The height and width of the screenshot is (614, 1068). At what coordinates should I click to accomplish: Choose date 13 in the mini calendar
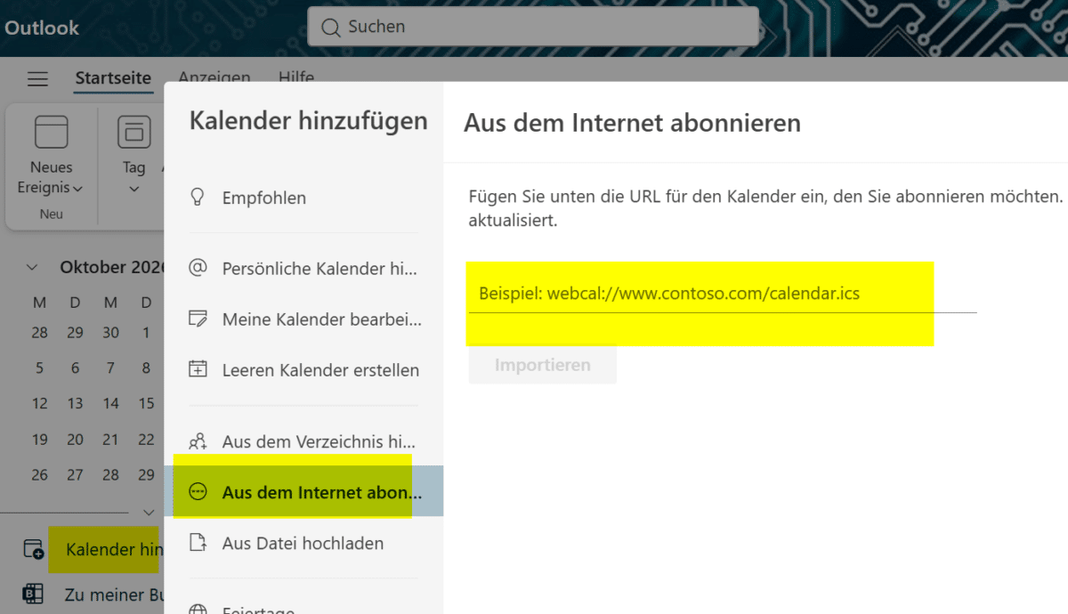(x=75, y=403)
